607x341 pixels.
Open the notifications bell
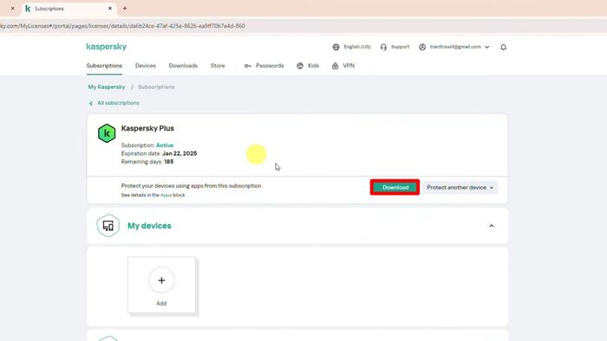[503, 47]
